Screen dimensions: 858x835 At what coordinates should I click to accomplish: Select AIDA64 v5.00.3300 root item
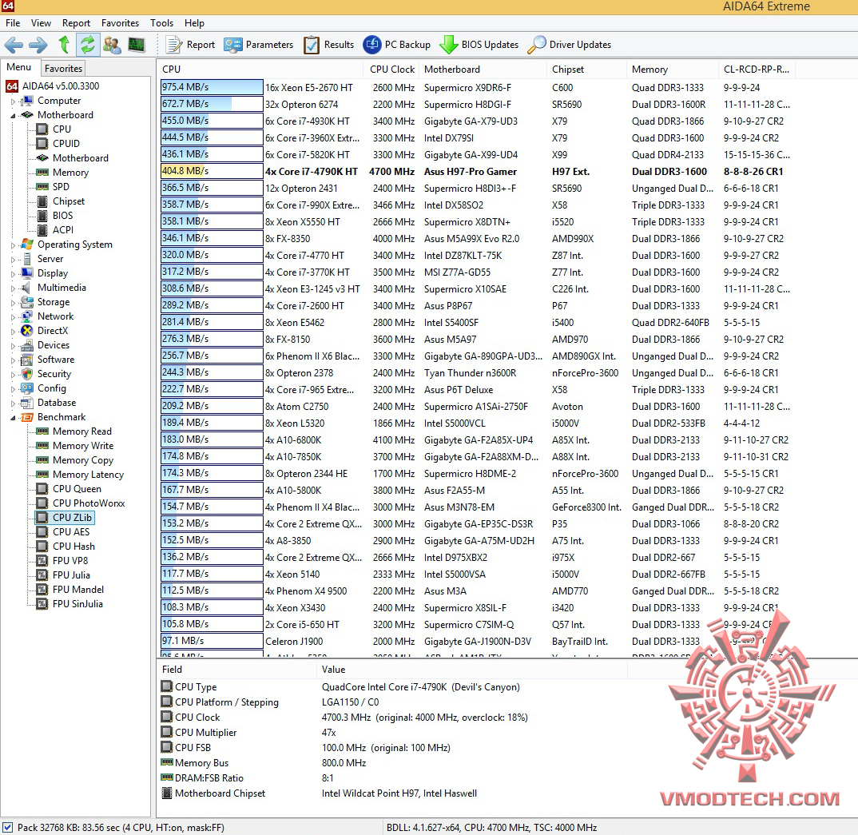53,86
